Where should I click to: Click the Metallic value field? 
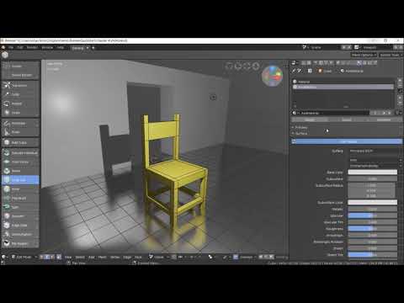(373, 209)
